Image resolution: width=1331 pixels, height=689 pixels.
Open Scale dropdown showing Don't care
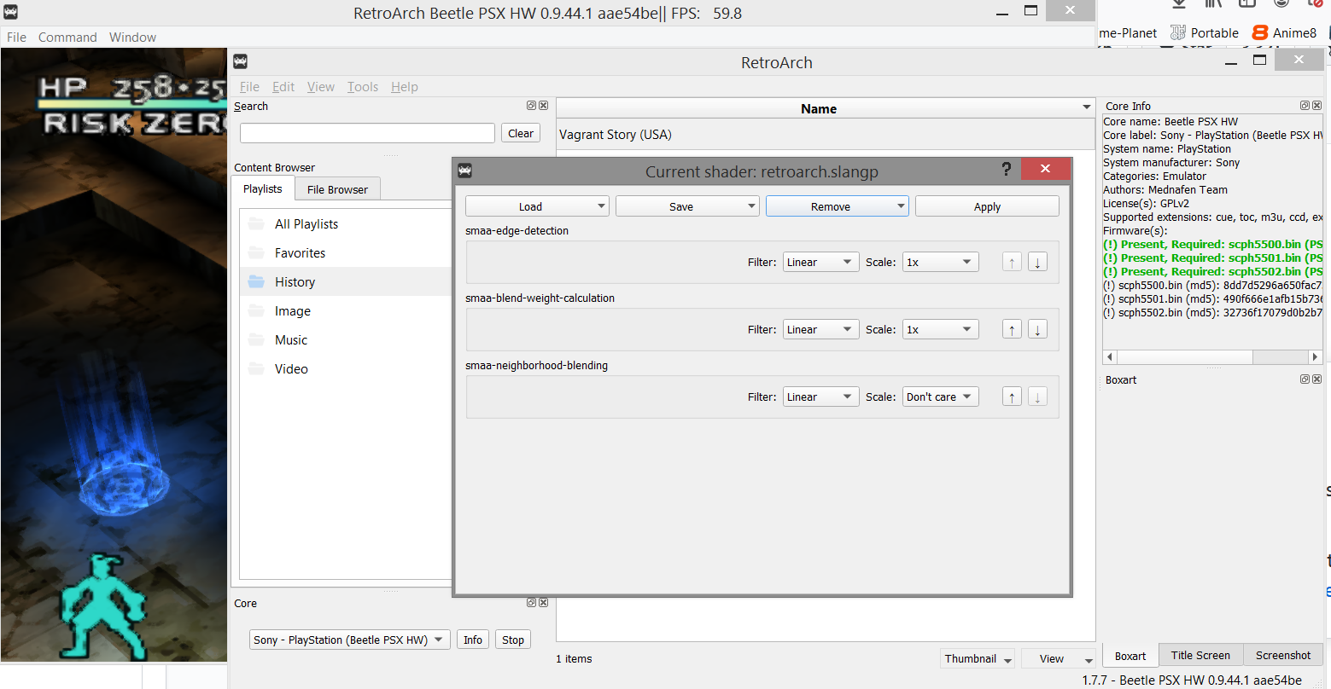940,397
